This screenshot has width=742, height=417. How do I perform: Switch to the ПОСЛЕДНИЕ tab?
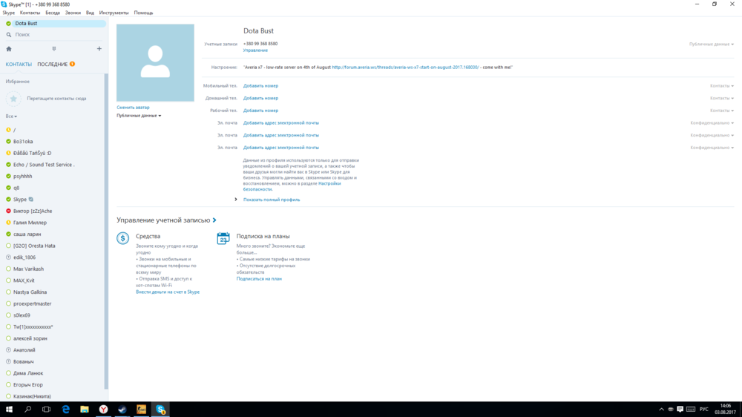coord(53,65)
